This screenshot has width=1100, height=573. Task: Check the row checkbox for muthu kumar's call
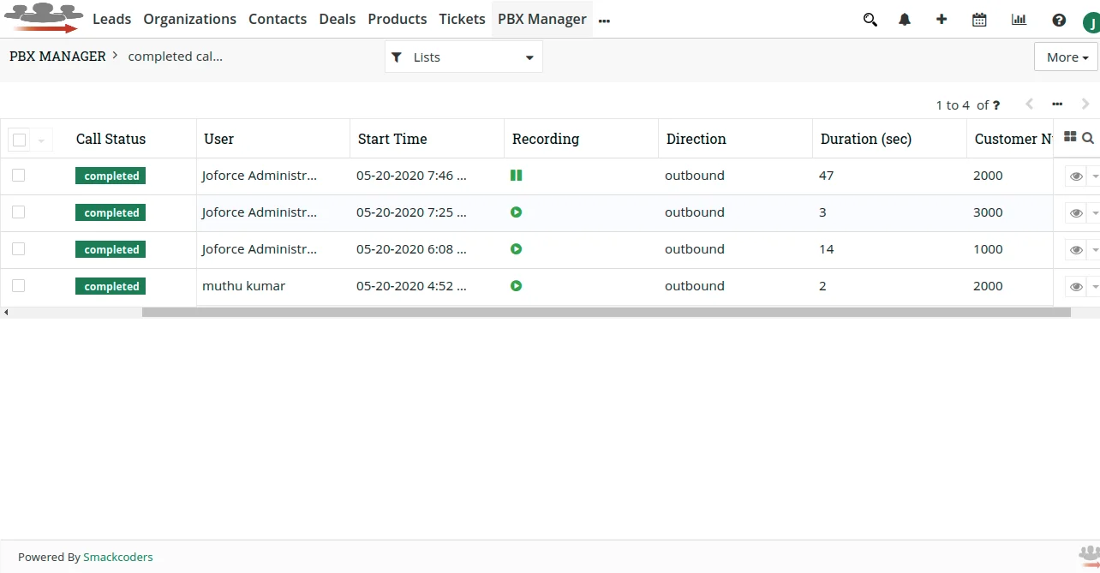(18, 285)
